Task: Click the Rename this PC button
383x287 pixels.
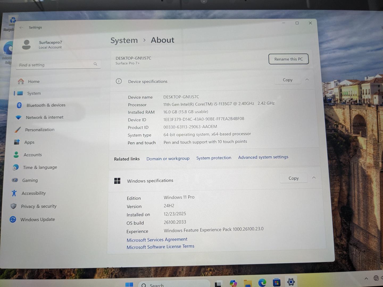Action: point(288,59)
